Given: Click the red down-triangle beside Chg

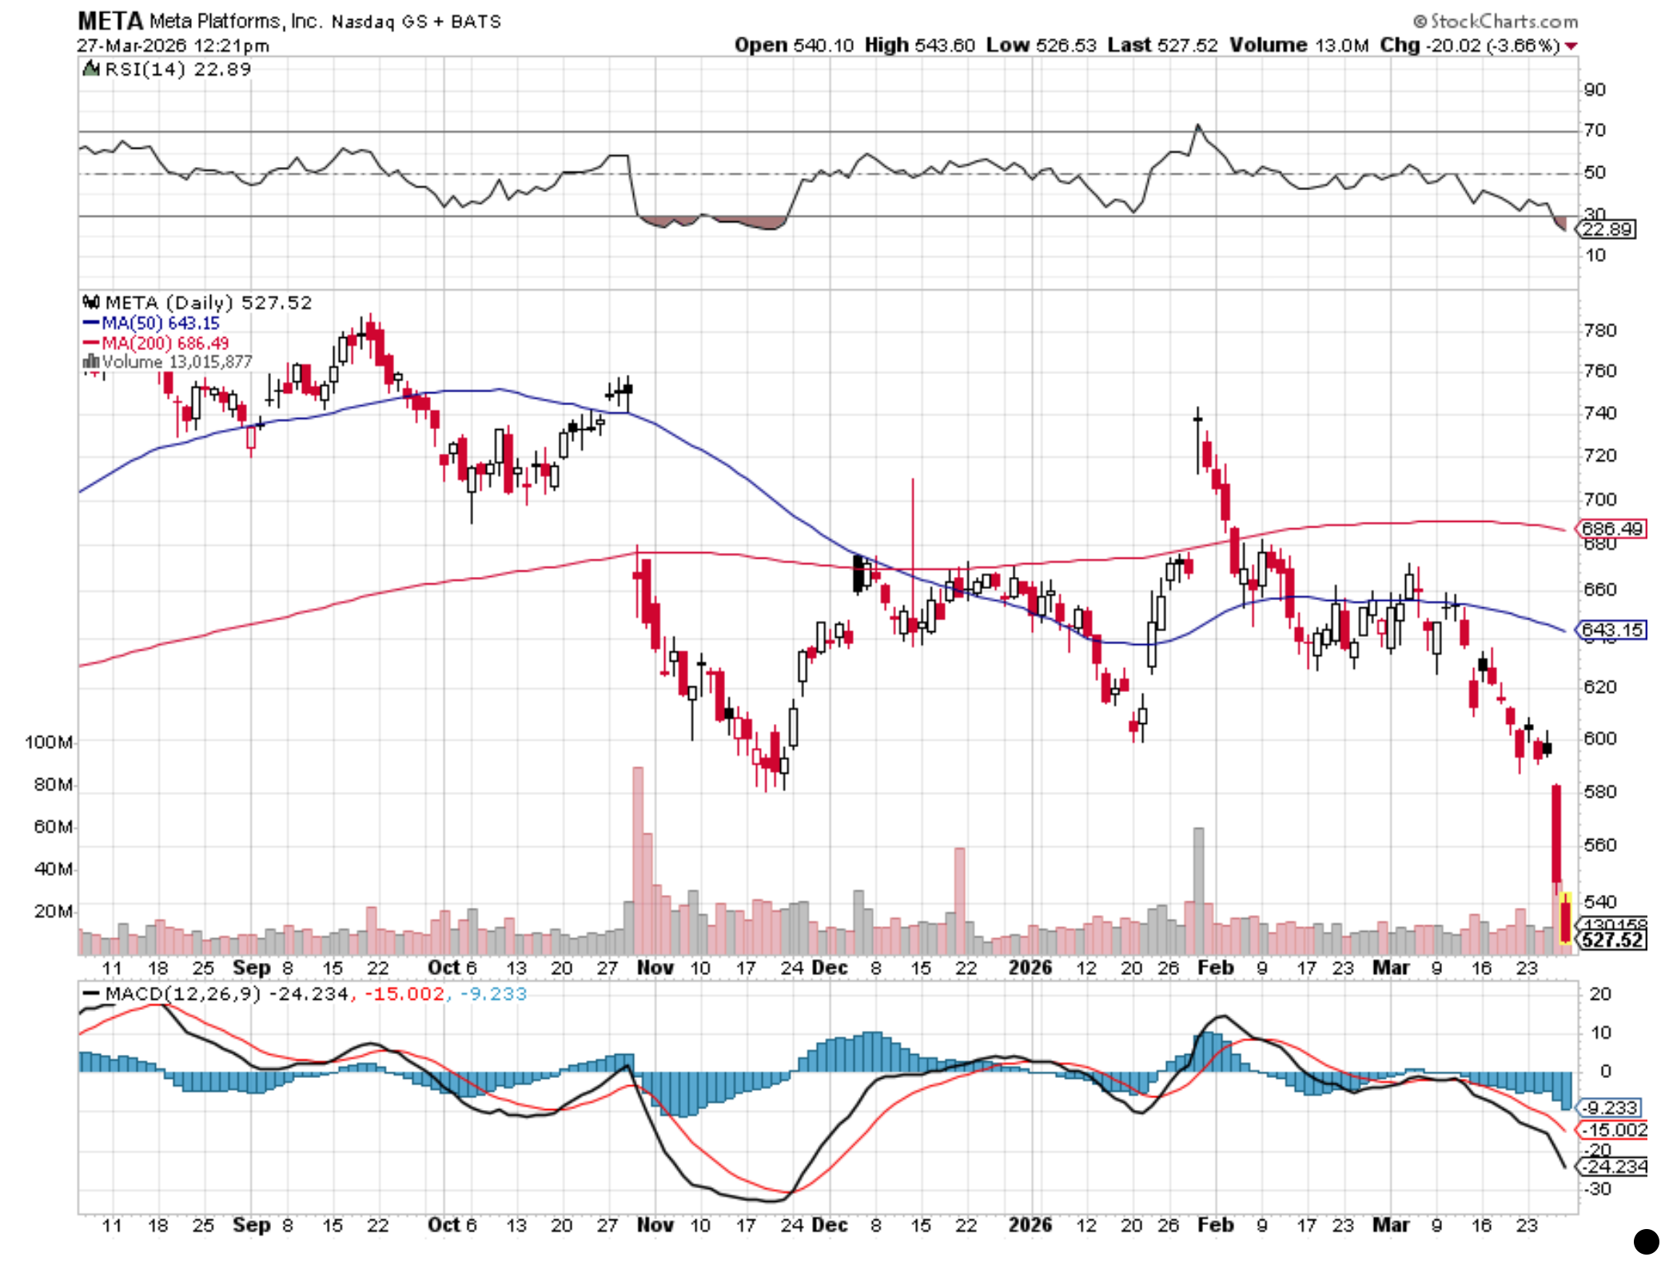Looking at the screenshot, I should [1571, 46].
